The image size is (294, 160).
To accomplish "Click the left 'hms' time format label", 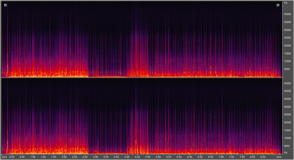I will [4, 157].
